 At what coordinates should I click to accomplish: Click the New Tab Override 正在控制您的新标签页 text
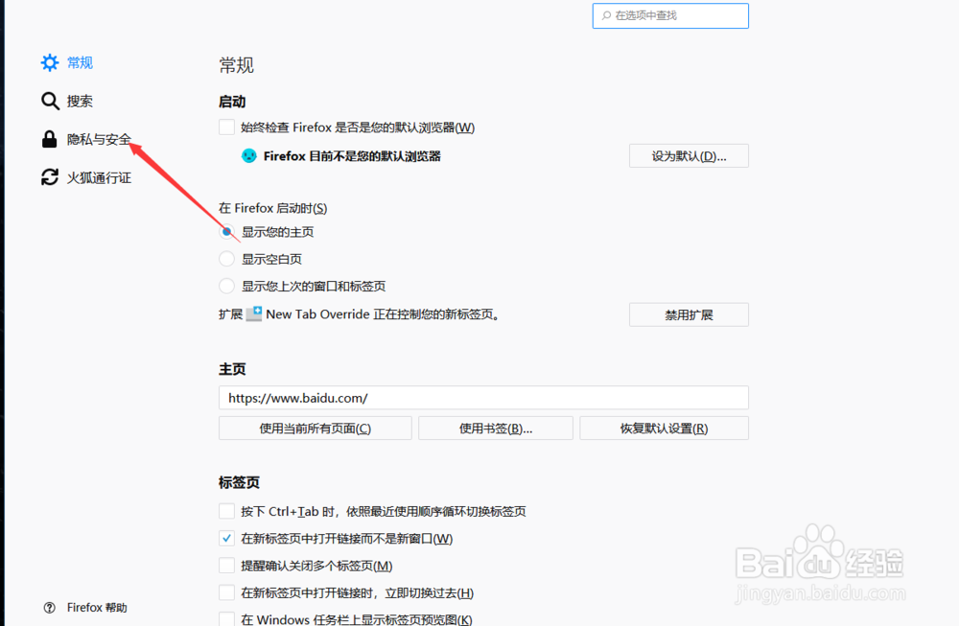384,314
